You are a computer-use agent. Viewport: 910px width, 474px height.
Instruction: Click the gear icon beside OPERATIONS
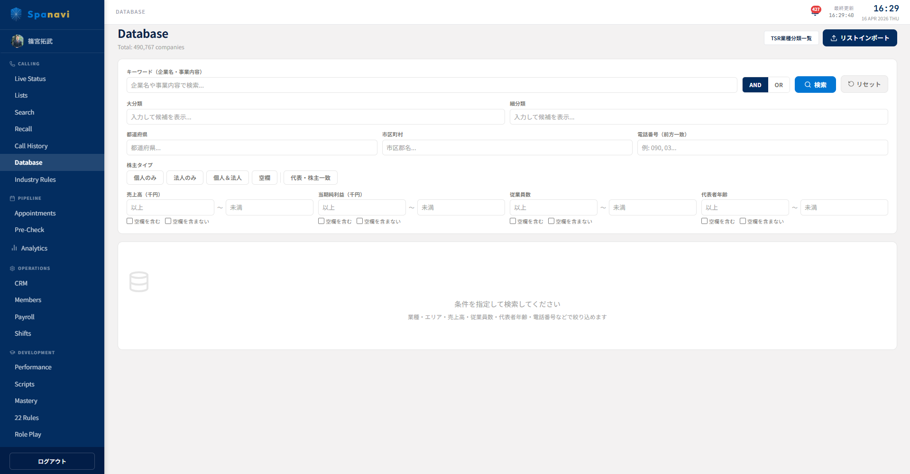pyautogui.click(x=11, y=268)
